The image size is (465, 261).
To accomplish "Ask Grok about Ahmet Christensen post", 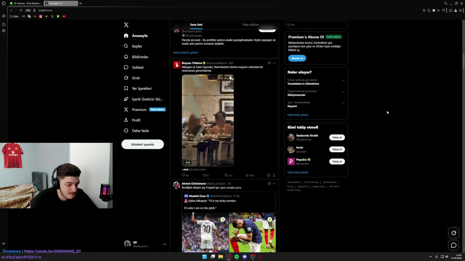I will click(x=269, y=183).
